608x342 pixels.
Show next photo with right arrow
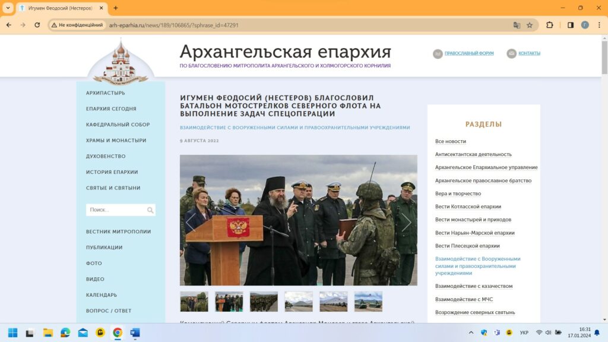point(406,222)
